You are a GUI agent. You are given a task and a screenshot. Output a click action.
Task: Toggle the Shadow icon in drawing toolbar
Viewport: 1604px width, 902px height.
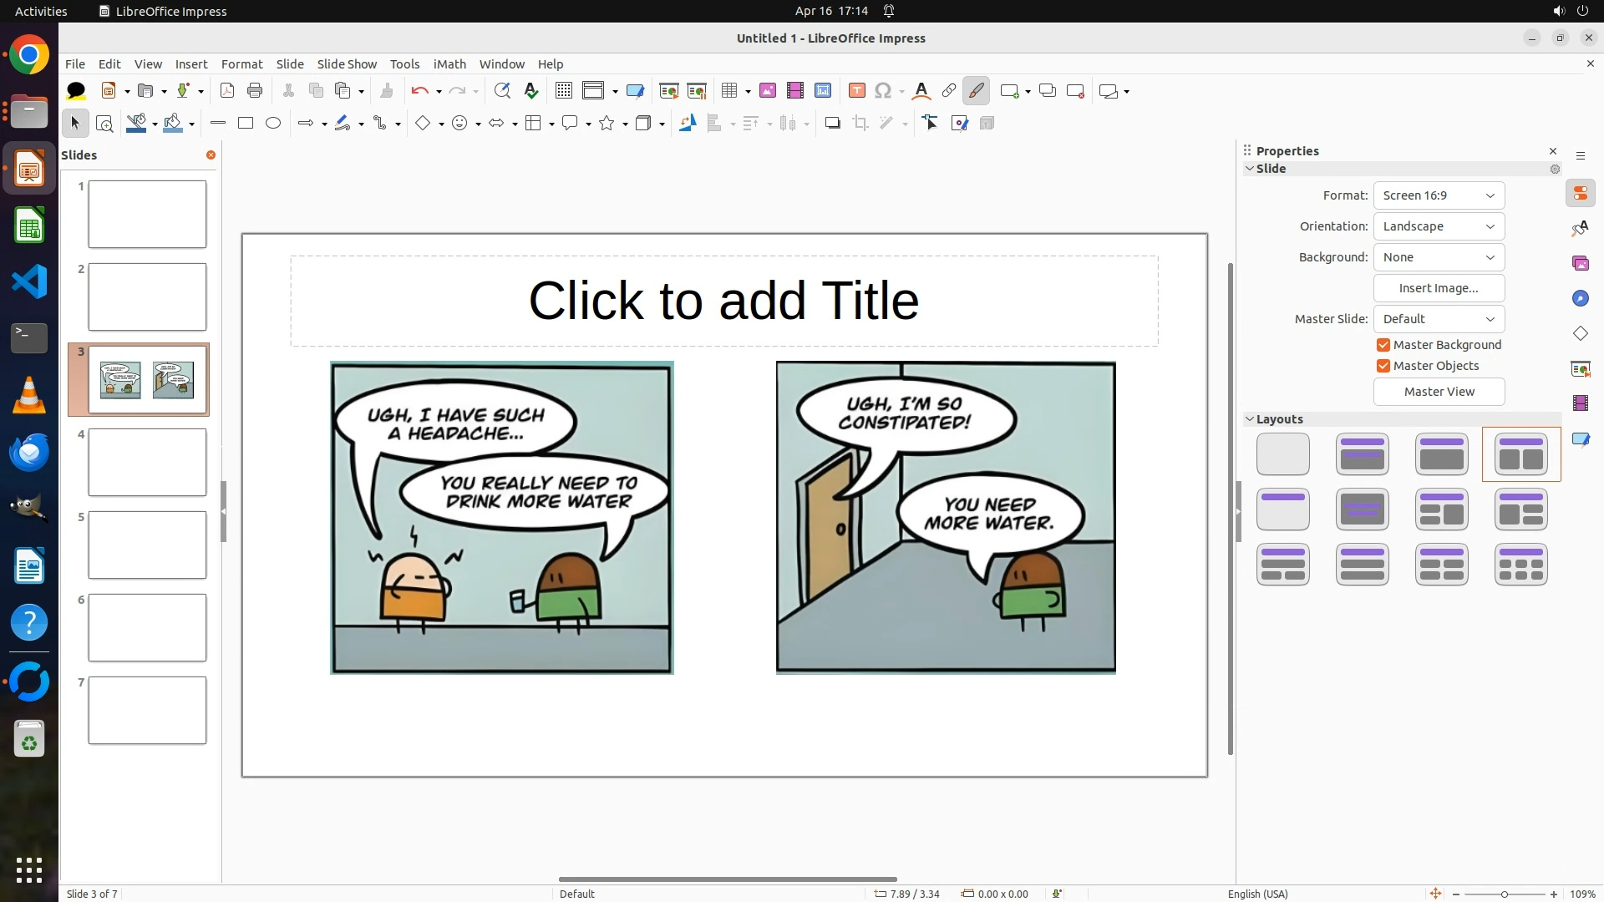tap(832, 124)
